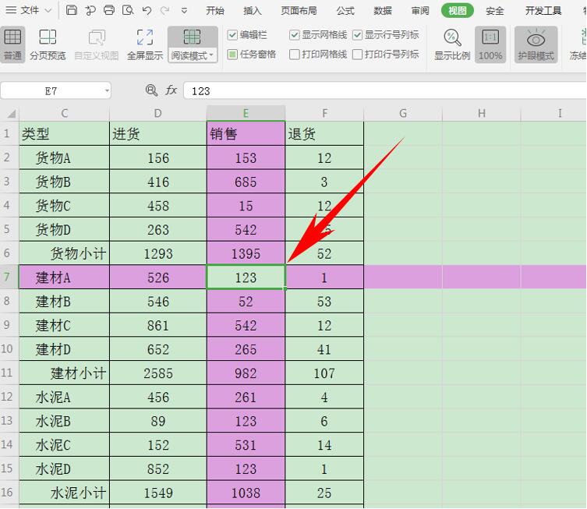Select the 水泥C cell
This screenshot has width=587, height=509.
click(65, 444)
